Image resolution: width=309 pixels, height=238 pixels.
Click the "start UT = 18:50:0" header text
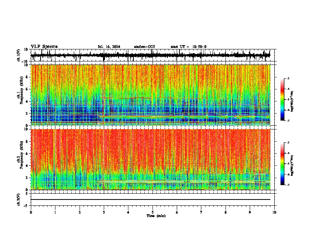pos(188,47)
